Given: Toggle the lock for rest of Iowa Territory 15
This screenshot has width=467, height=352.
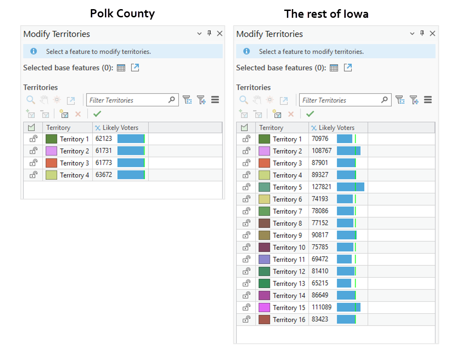Looking at the screenshot, I should click(x=246, y=307).
